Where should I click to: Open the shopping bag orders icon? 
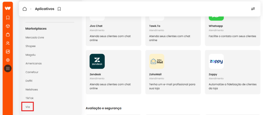click(8, 34)
